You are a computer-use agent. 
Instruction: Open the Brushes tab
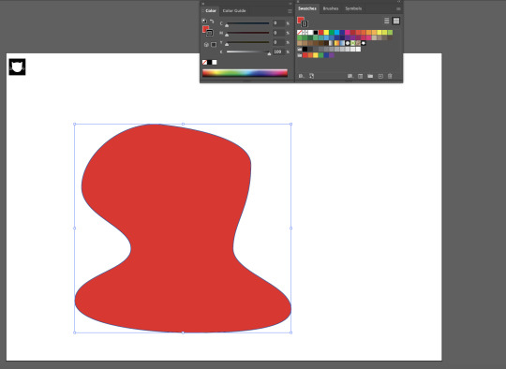coord(331,8)
